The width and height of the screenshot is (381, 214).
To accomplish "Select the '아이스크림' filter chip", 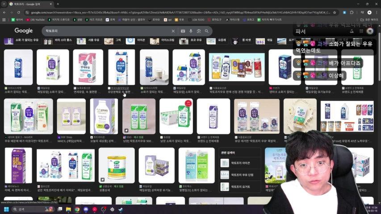I will [162, 41].
